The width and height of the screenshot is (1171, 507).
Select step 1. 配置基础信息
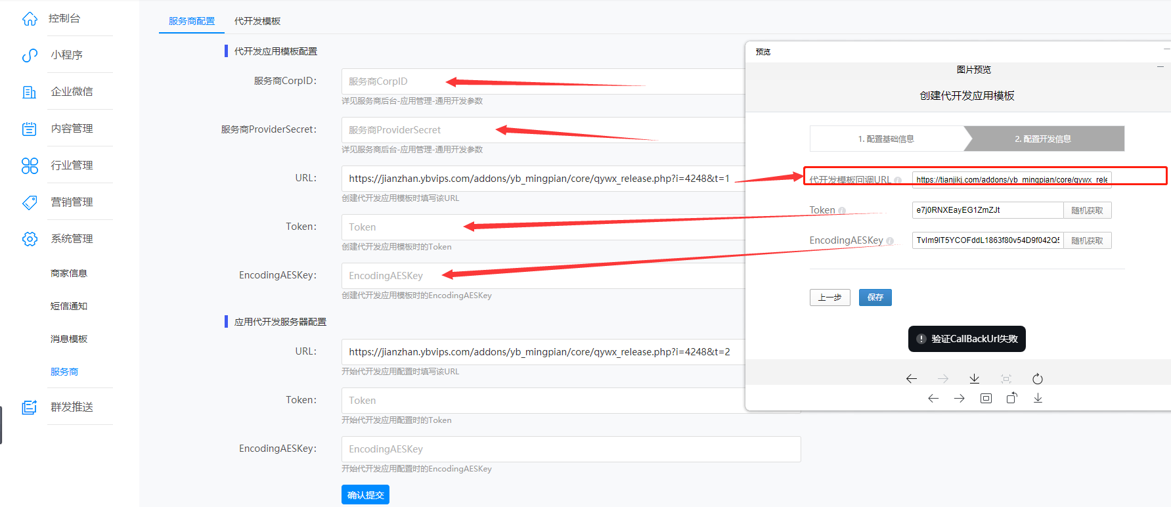click(887, 139)
